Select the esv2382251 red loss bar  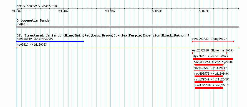[x=209, y=65]
